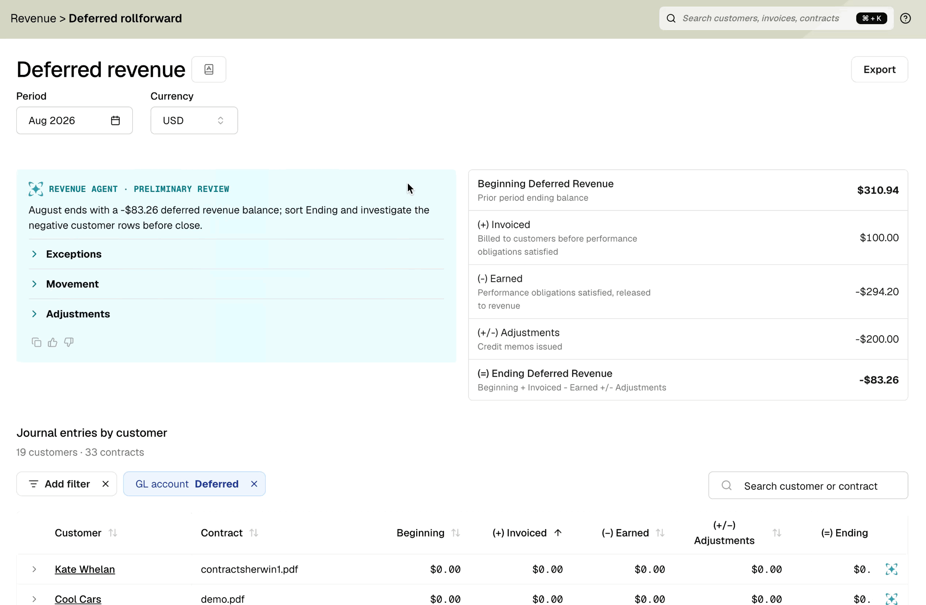The height and width of the screenshot is (605, 926).
Task: Click the Export button
Action: tap(879, 69)
